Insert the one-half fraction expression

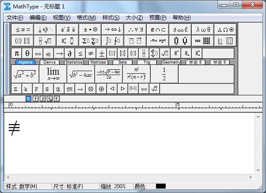(x=163, y=74)
